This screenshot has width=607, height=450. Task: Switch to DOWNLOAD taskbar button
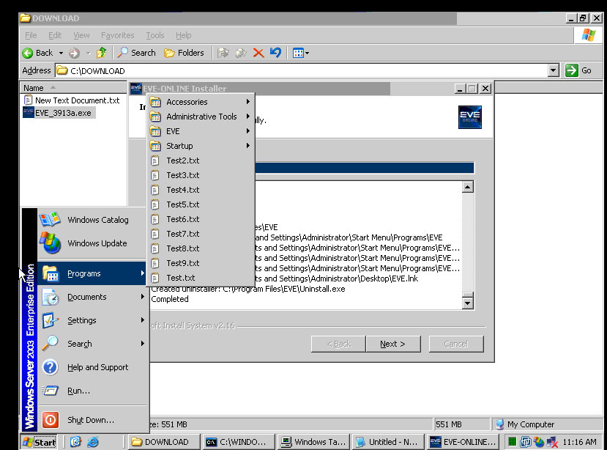click(164, 442)
